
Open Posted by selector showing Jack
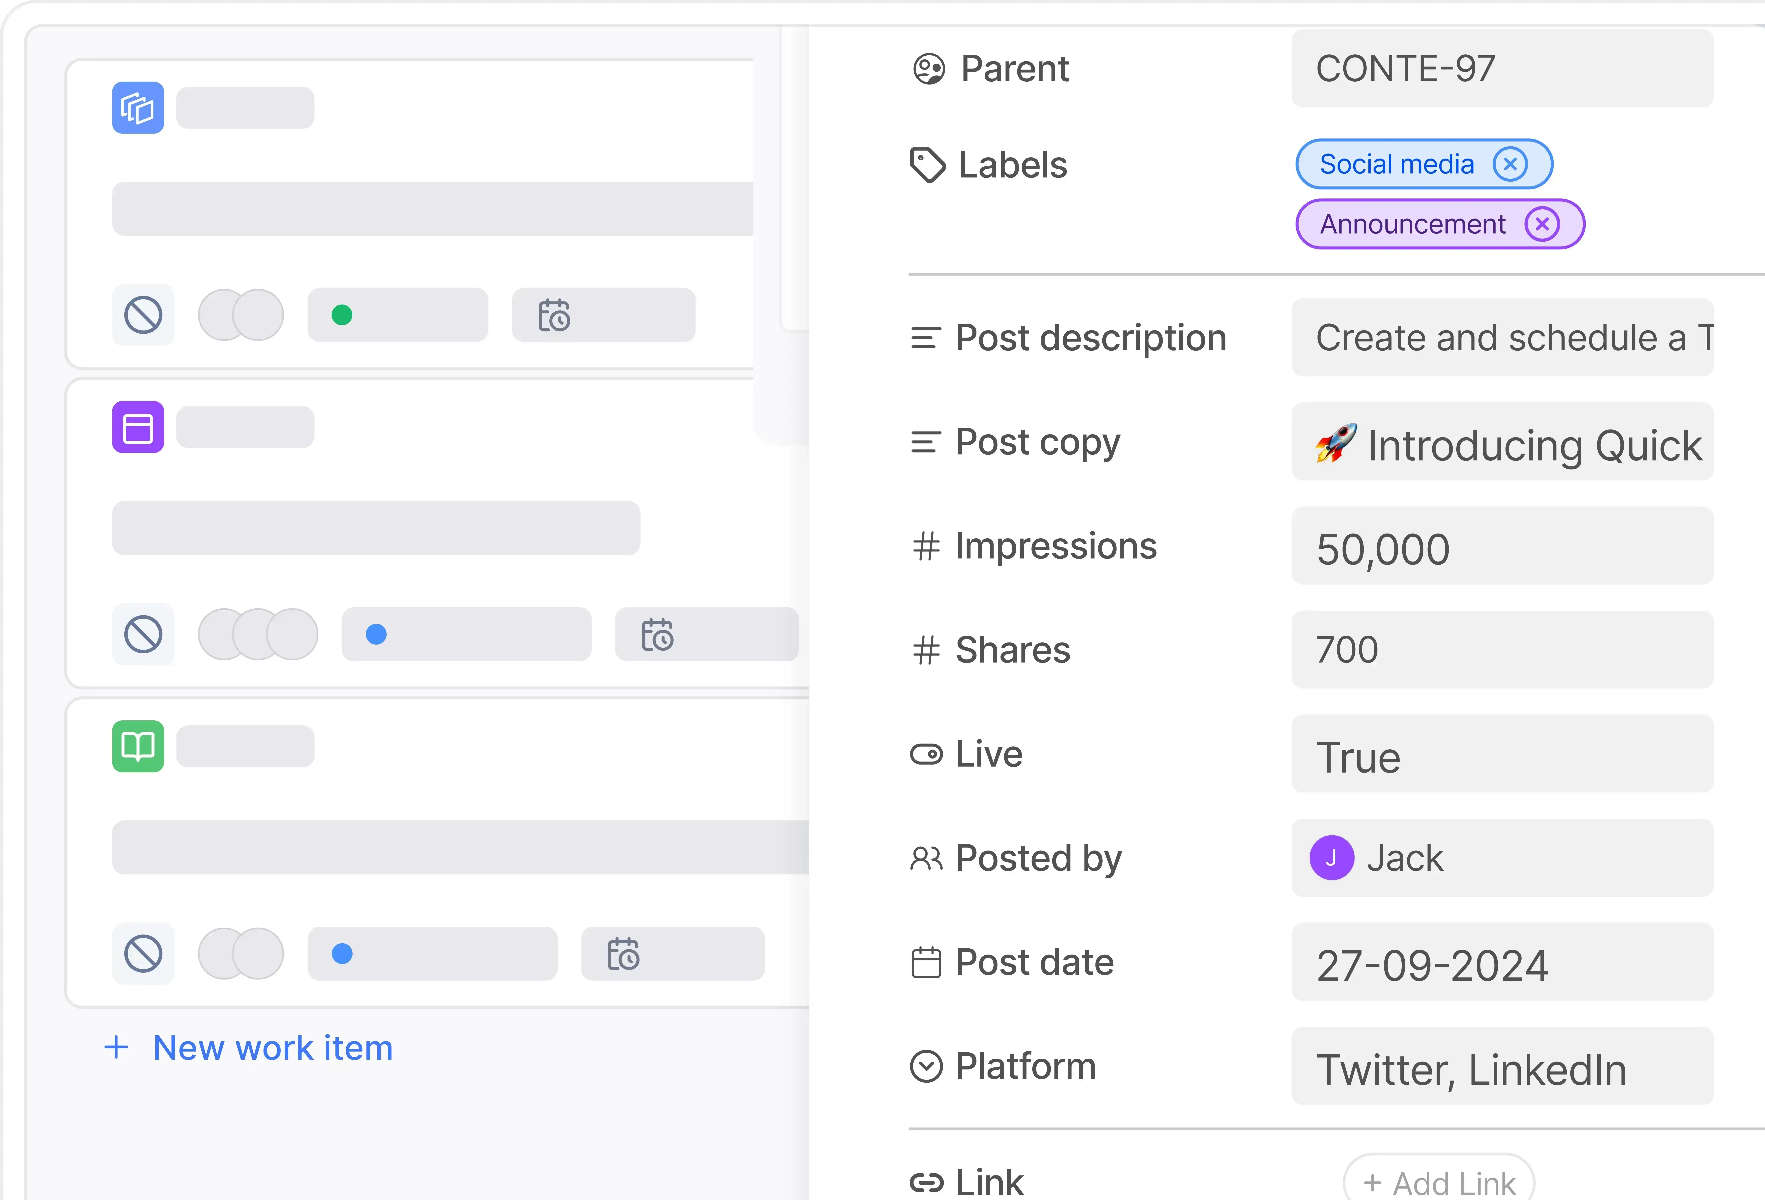tap(1502, 858)
